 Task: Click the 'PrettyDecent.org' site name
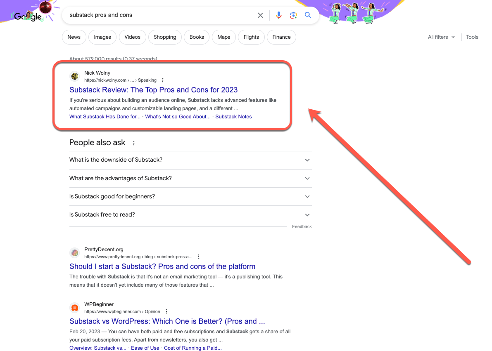coord(104,250)
